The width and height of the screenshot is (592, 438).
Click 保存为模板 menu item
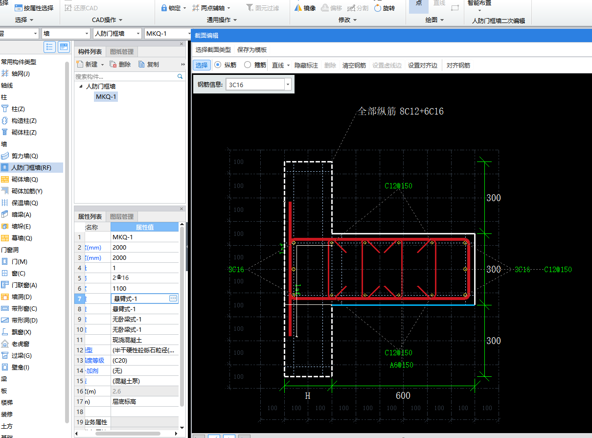(x=252, y=50)
